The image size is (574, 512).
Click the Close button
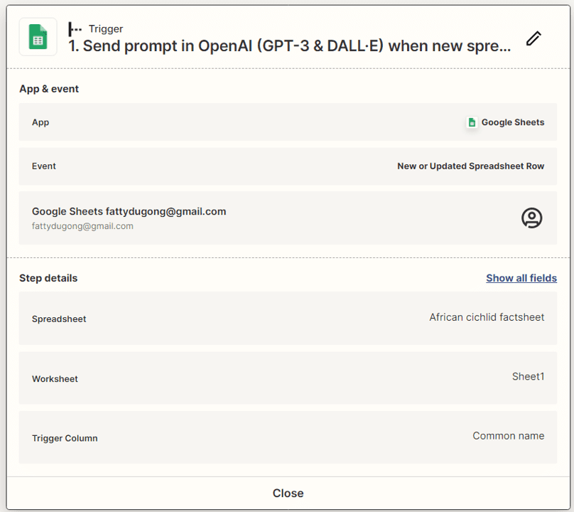pyautogui.click(x=288, y=494)
